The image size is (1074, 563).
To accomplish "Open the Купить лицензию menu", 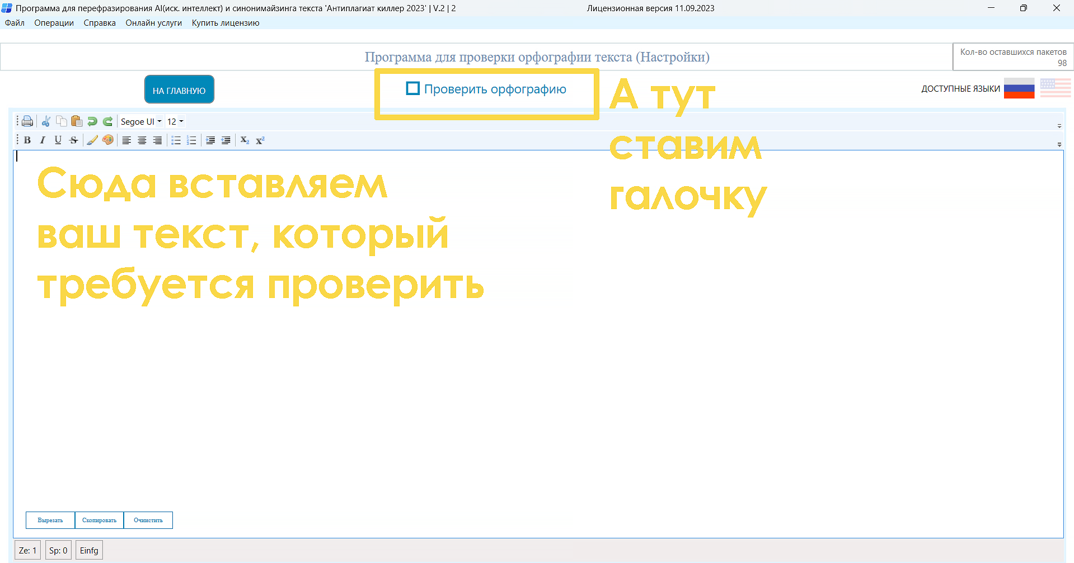I will tap(226, 23).
